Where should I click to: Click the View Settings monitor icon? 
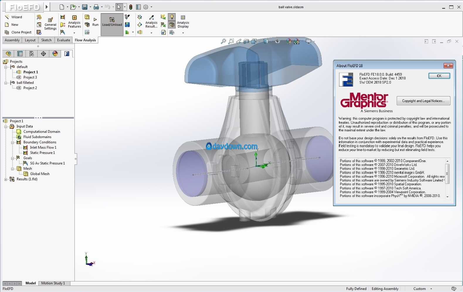pos(308,41)
